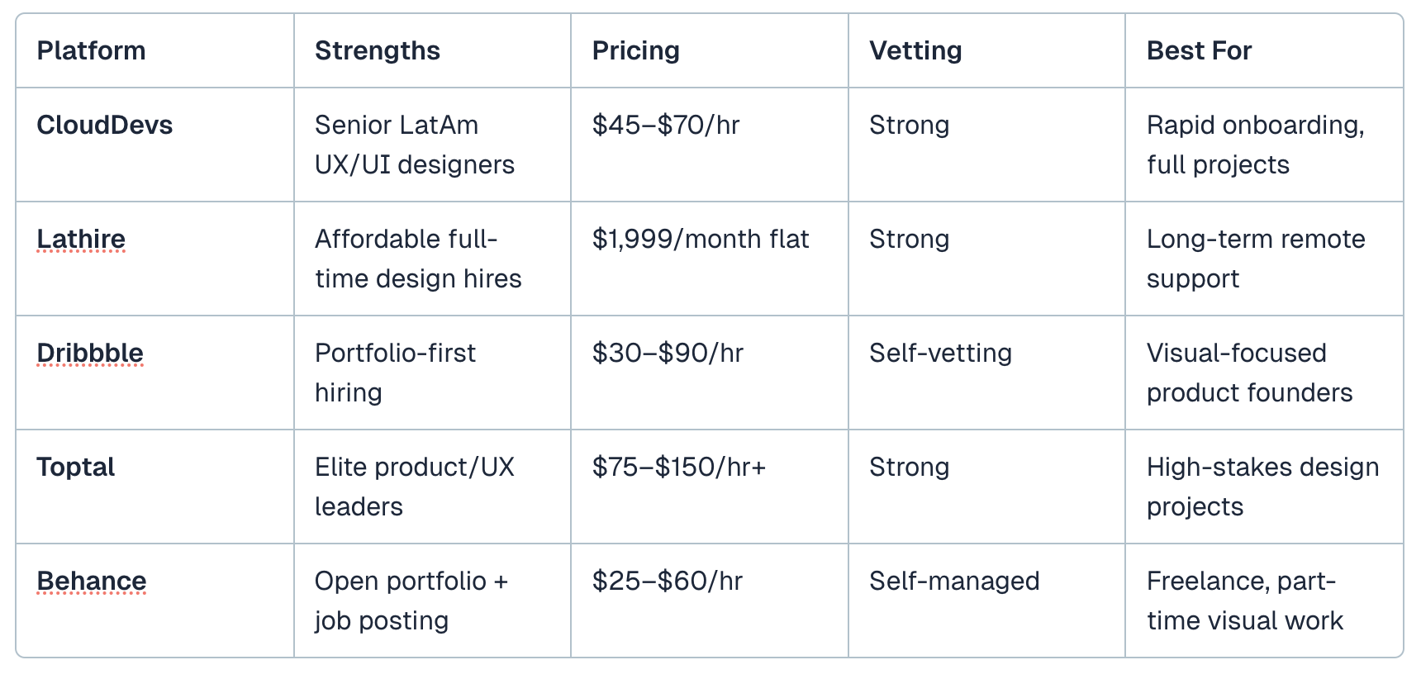Select the Toptal platform cell

(76, 467)
